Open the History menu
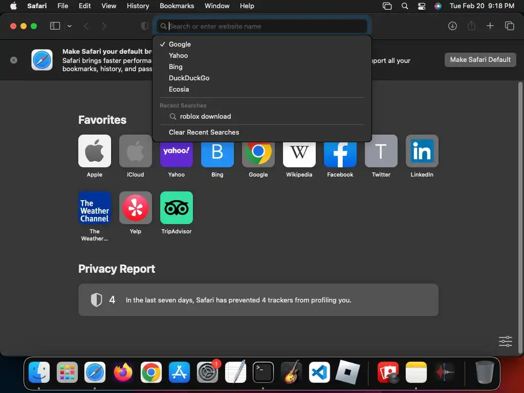524x393 pixels. pyautogui.click(x=138, y=6)
